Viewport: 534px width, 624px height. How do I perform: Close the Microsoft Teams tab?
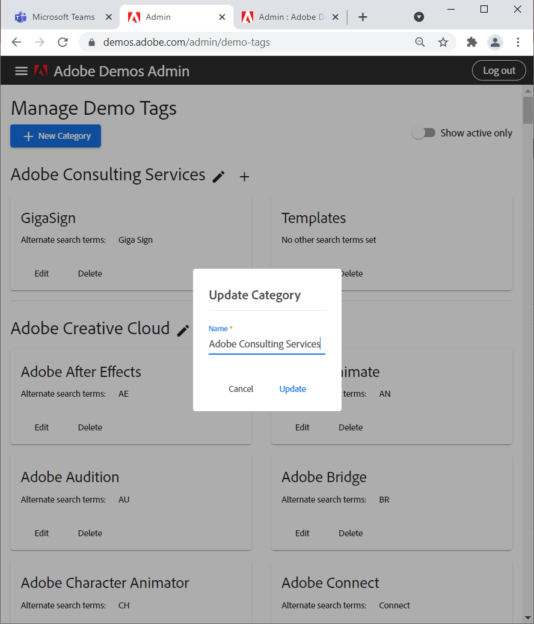point(109,17)
